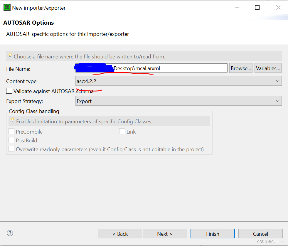Screen dimensions: 288x246
Task: Click the 'AUTOSAR-specific options' description text
Action: tap(68, 34)
